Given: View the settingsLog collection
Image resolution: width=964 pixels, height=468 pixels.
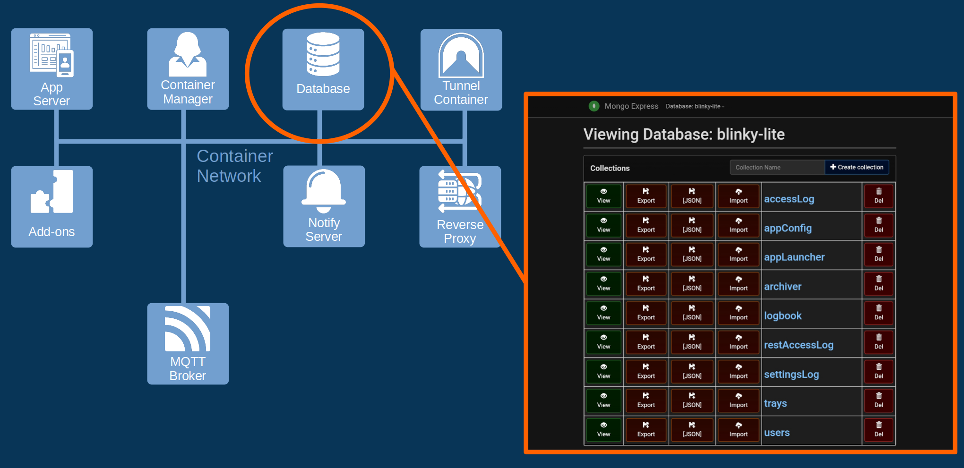Looking at the screenshot, I should (603, 372).
